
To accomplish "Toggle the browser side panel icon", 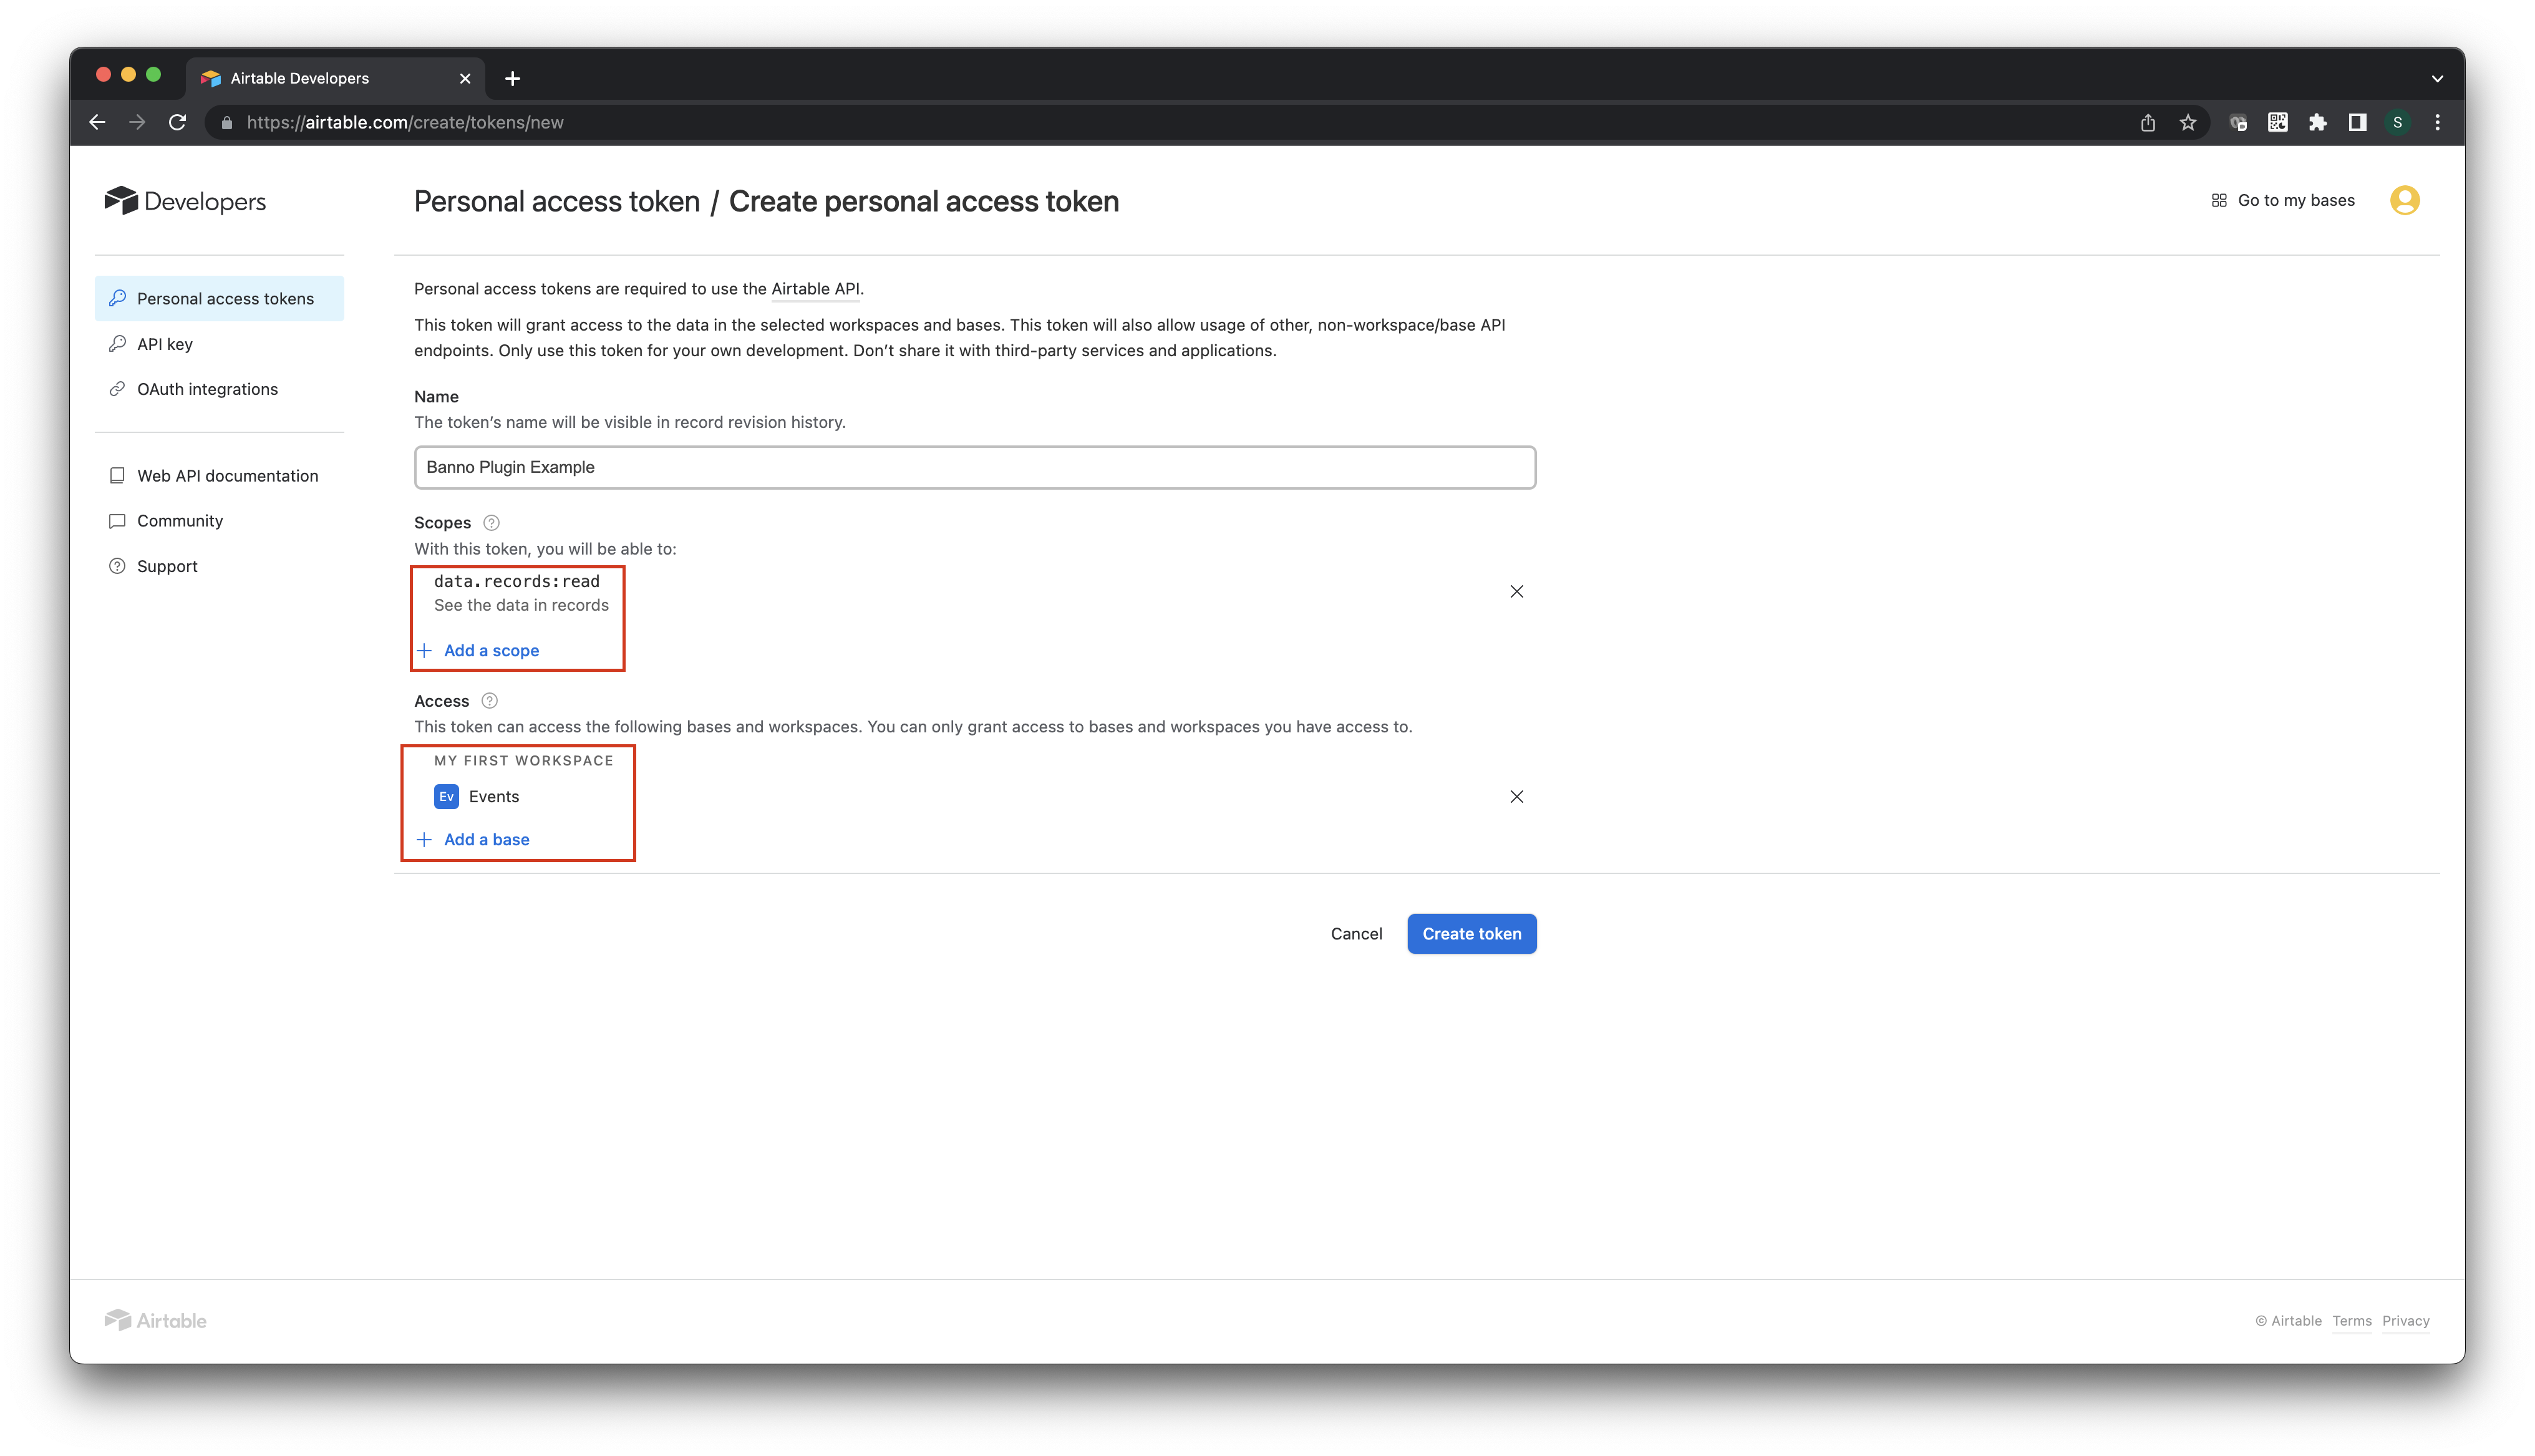I will coord(2358,122).
